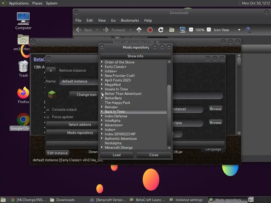
Task: Click Browse next to instance path
Action: (x=215, y=109)
